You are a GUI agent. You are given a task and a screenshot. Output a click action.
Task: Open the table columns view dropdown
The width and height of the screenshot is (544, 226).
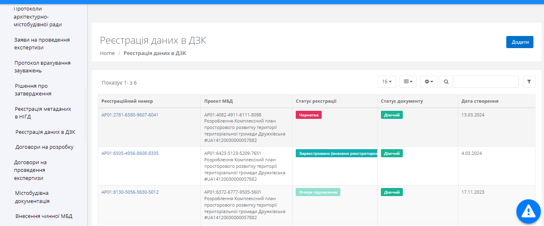pos(408,82)
